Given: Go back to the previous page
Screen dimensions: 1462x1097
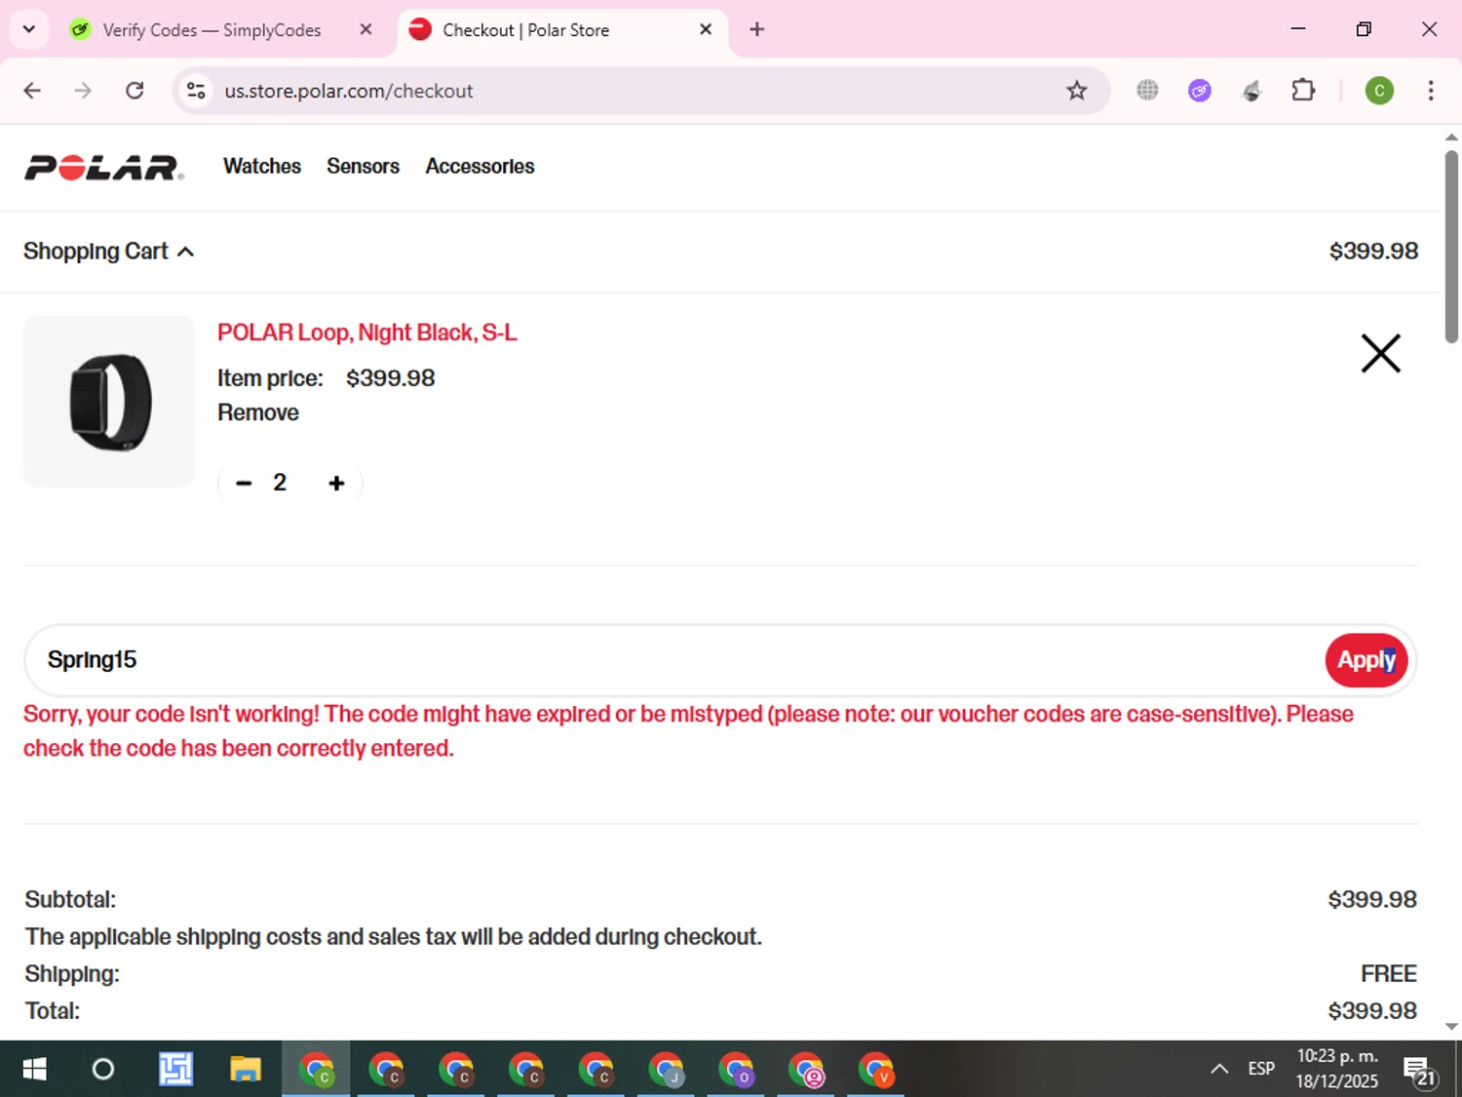Looking at the screenshot, I should point(32,91).
